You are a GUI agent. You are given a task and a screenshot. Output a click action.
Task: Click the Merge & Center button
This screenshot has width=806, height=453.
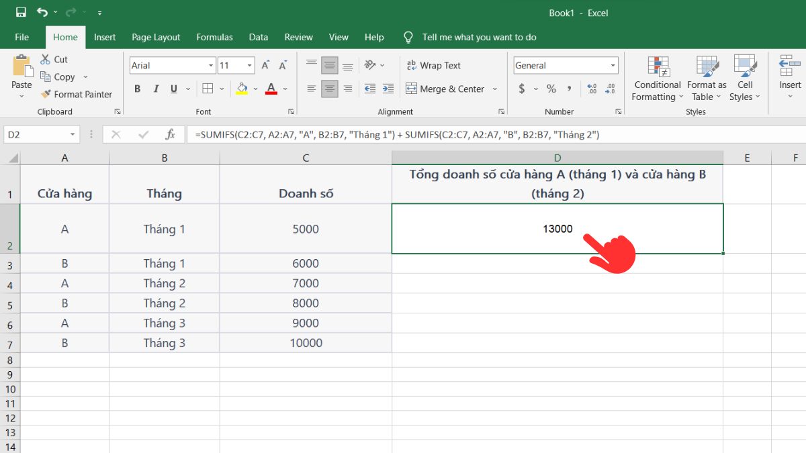445,89
